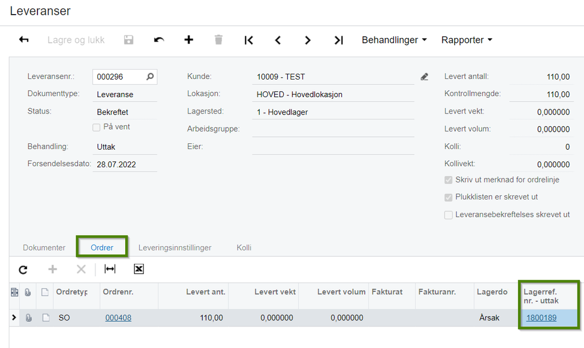
Task: Switch to the Dokumenter tab
Action: (44, 247)
